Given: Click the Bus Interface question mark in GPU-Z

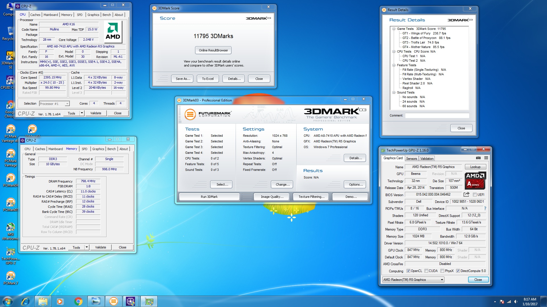Looking at the screenshot, I should coord(485,208).
